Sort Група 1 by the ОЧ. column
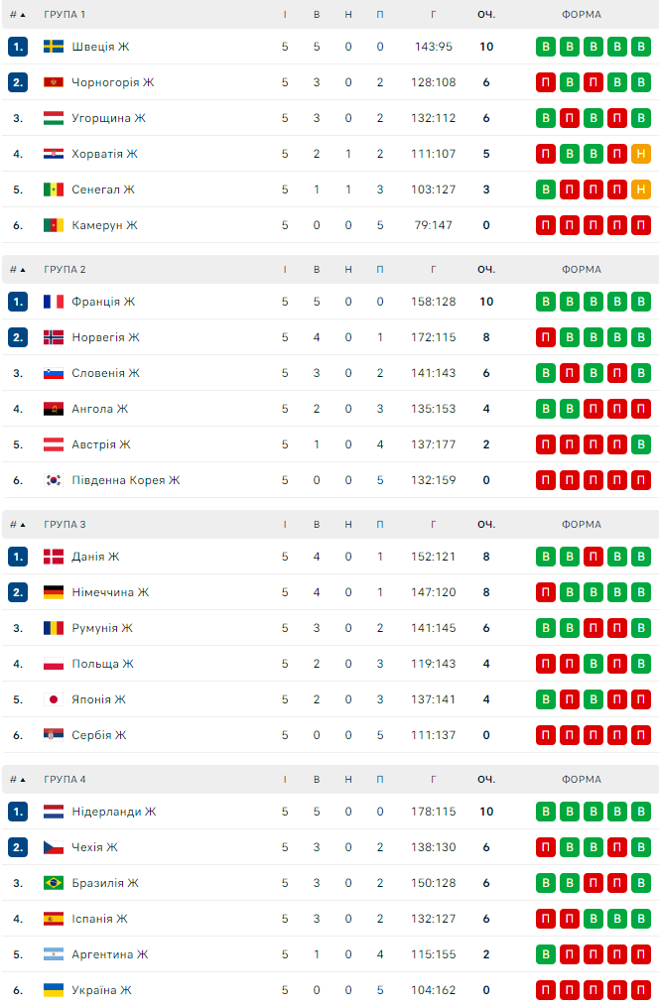Viewport: 659px width, 1007px height. (486, 15)
